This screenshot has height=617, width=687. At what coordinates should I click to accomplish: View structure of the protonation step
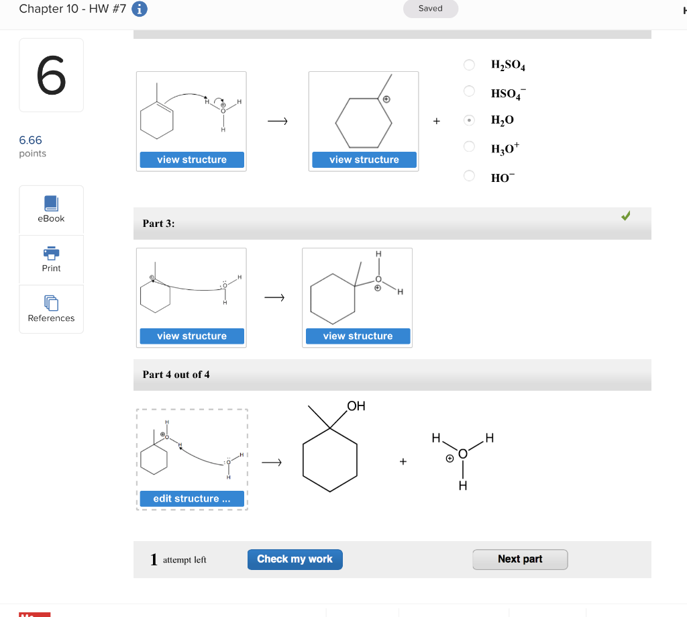coord(191,159)
